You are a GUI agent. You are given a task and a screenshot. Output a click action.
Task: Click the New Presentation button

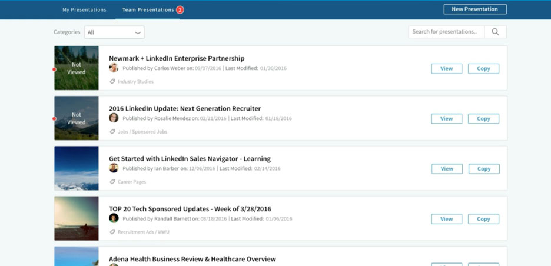(x=474, y=9)
